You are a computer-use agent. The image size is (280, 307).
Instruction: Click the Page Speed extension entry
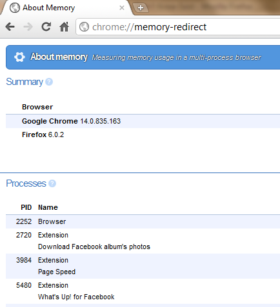point(57,272)
